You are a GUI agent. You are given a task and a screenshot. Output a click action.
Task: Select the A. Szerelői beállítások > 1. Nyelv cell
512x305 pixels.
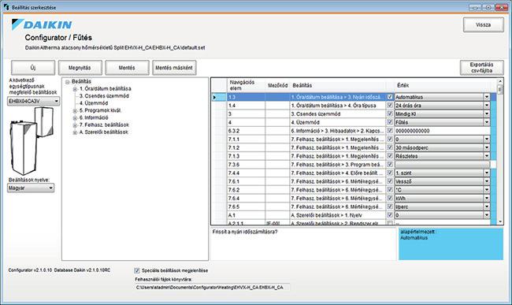[338, 215]
